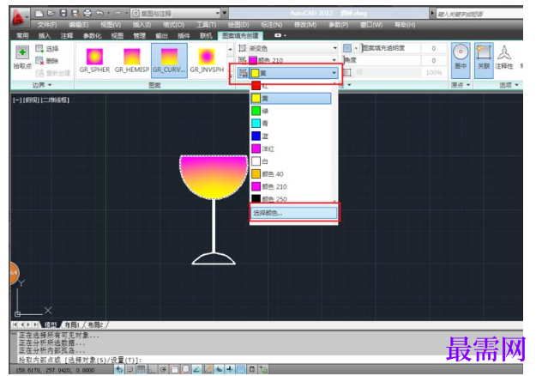Toggle dynamic UCS in status bar
542x376 pixels.
pos(208,369)
